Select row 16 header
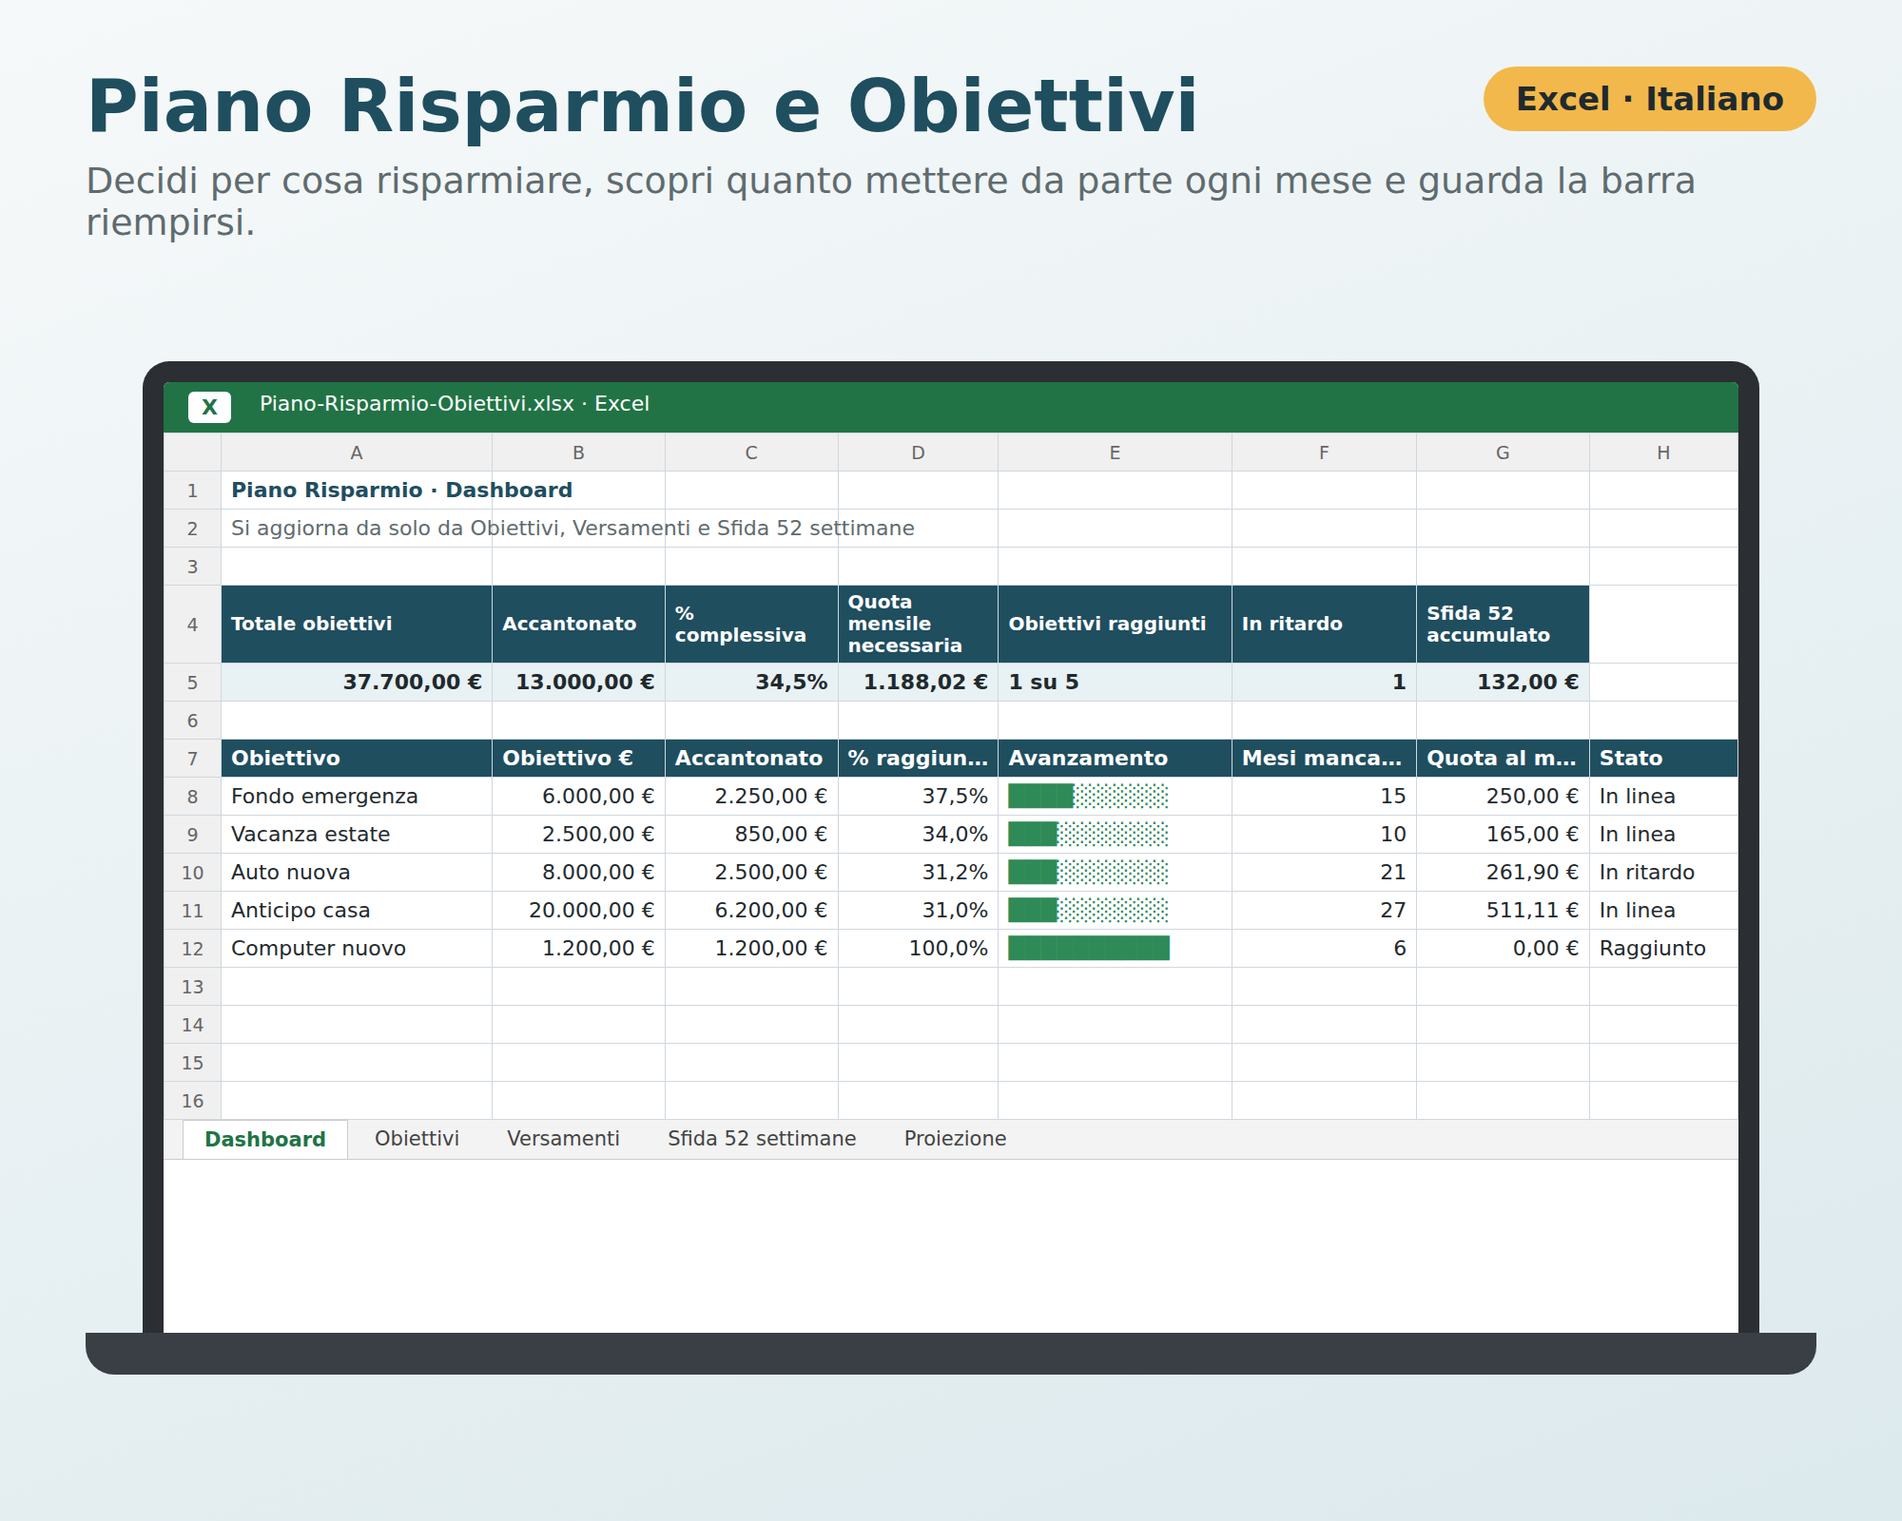 pyautogui.click(x=192, y=1101)
